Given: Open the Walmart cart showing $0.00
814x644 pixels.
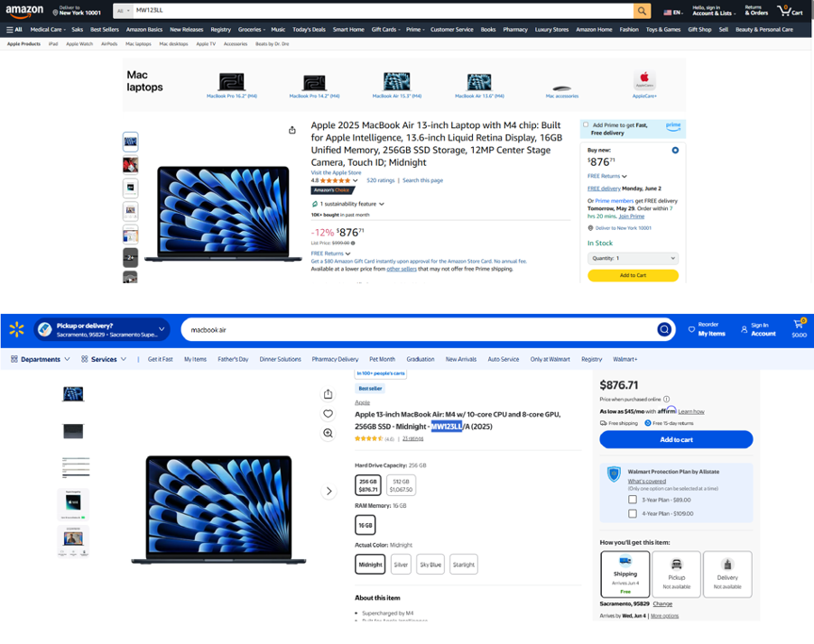Looking at the screenshot, I should click(799, 329).
